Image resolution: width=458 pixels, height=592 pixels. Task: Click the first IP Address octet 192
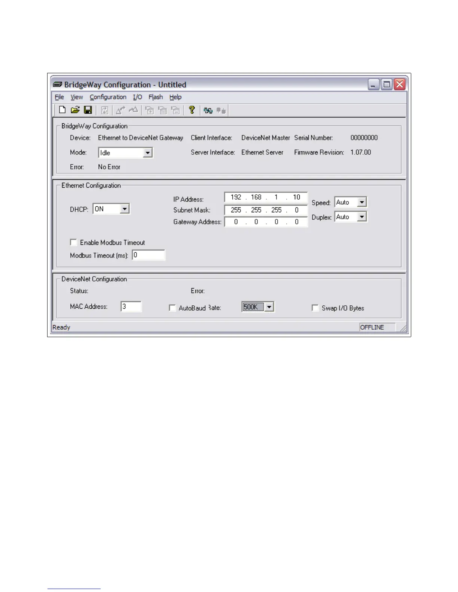click(x=236, y=197)
